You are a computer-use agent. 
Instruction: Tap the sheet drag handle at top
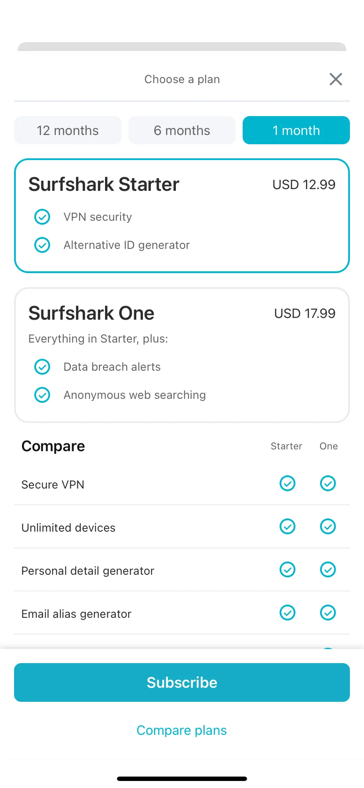pos(182,47)
